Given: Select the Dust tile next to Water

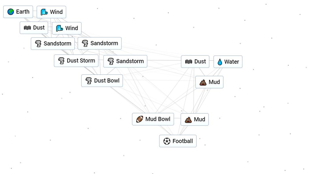Looking at the screenshot, I should 195,62.
